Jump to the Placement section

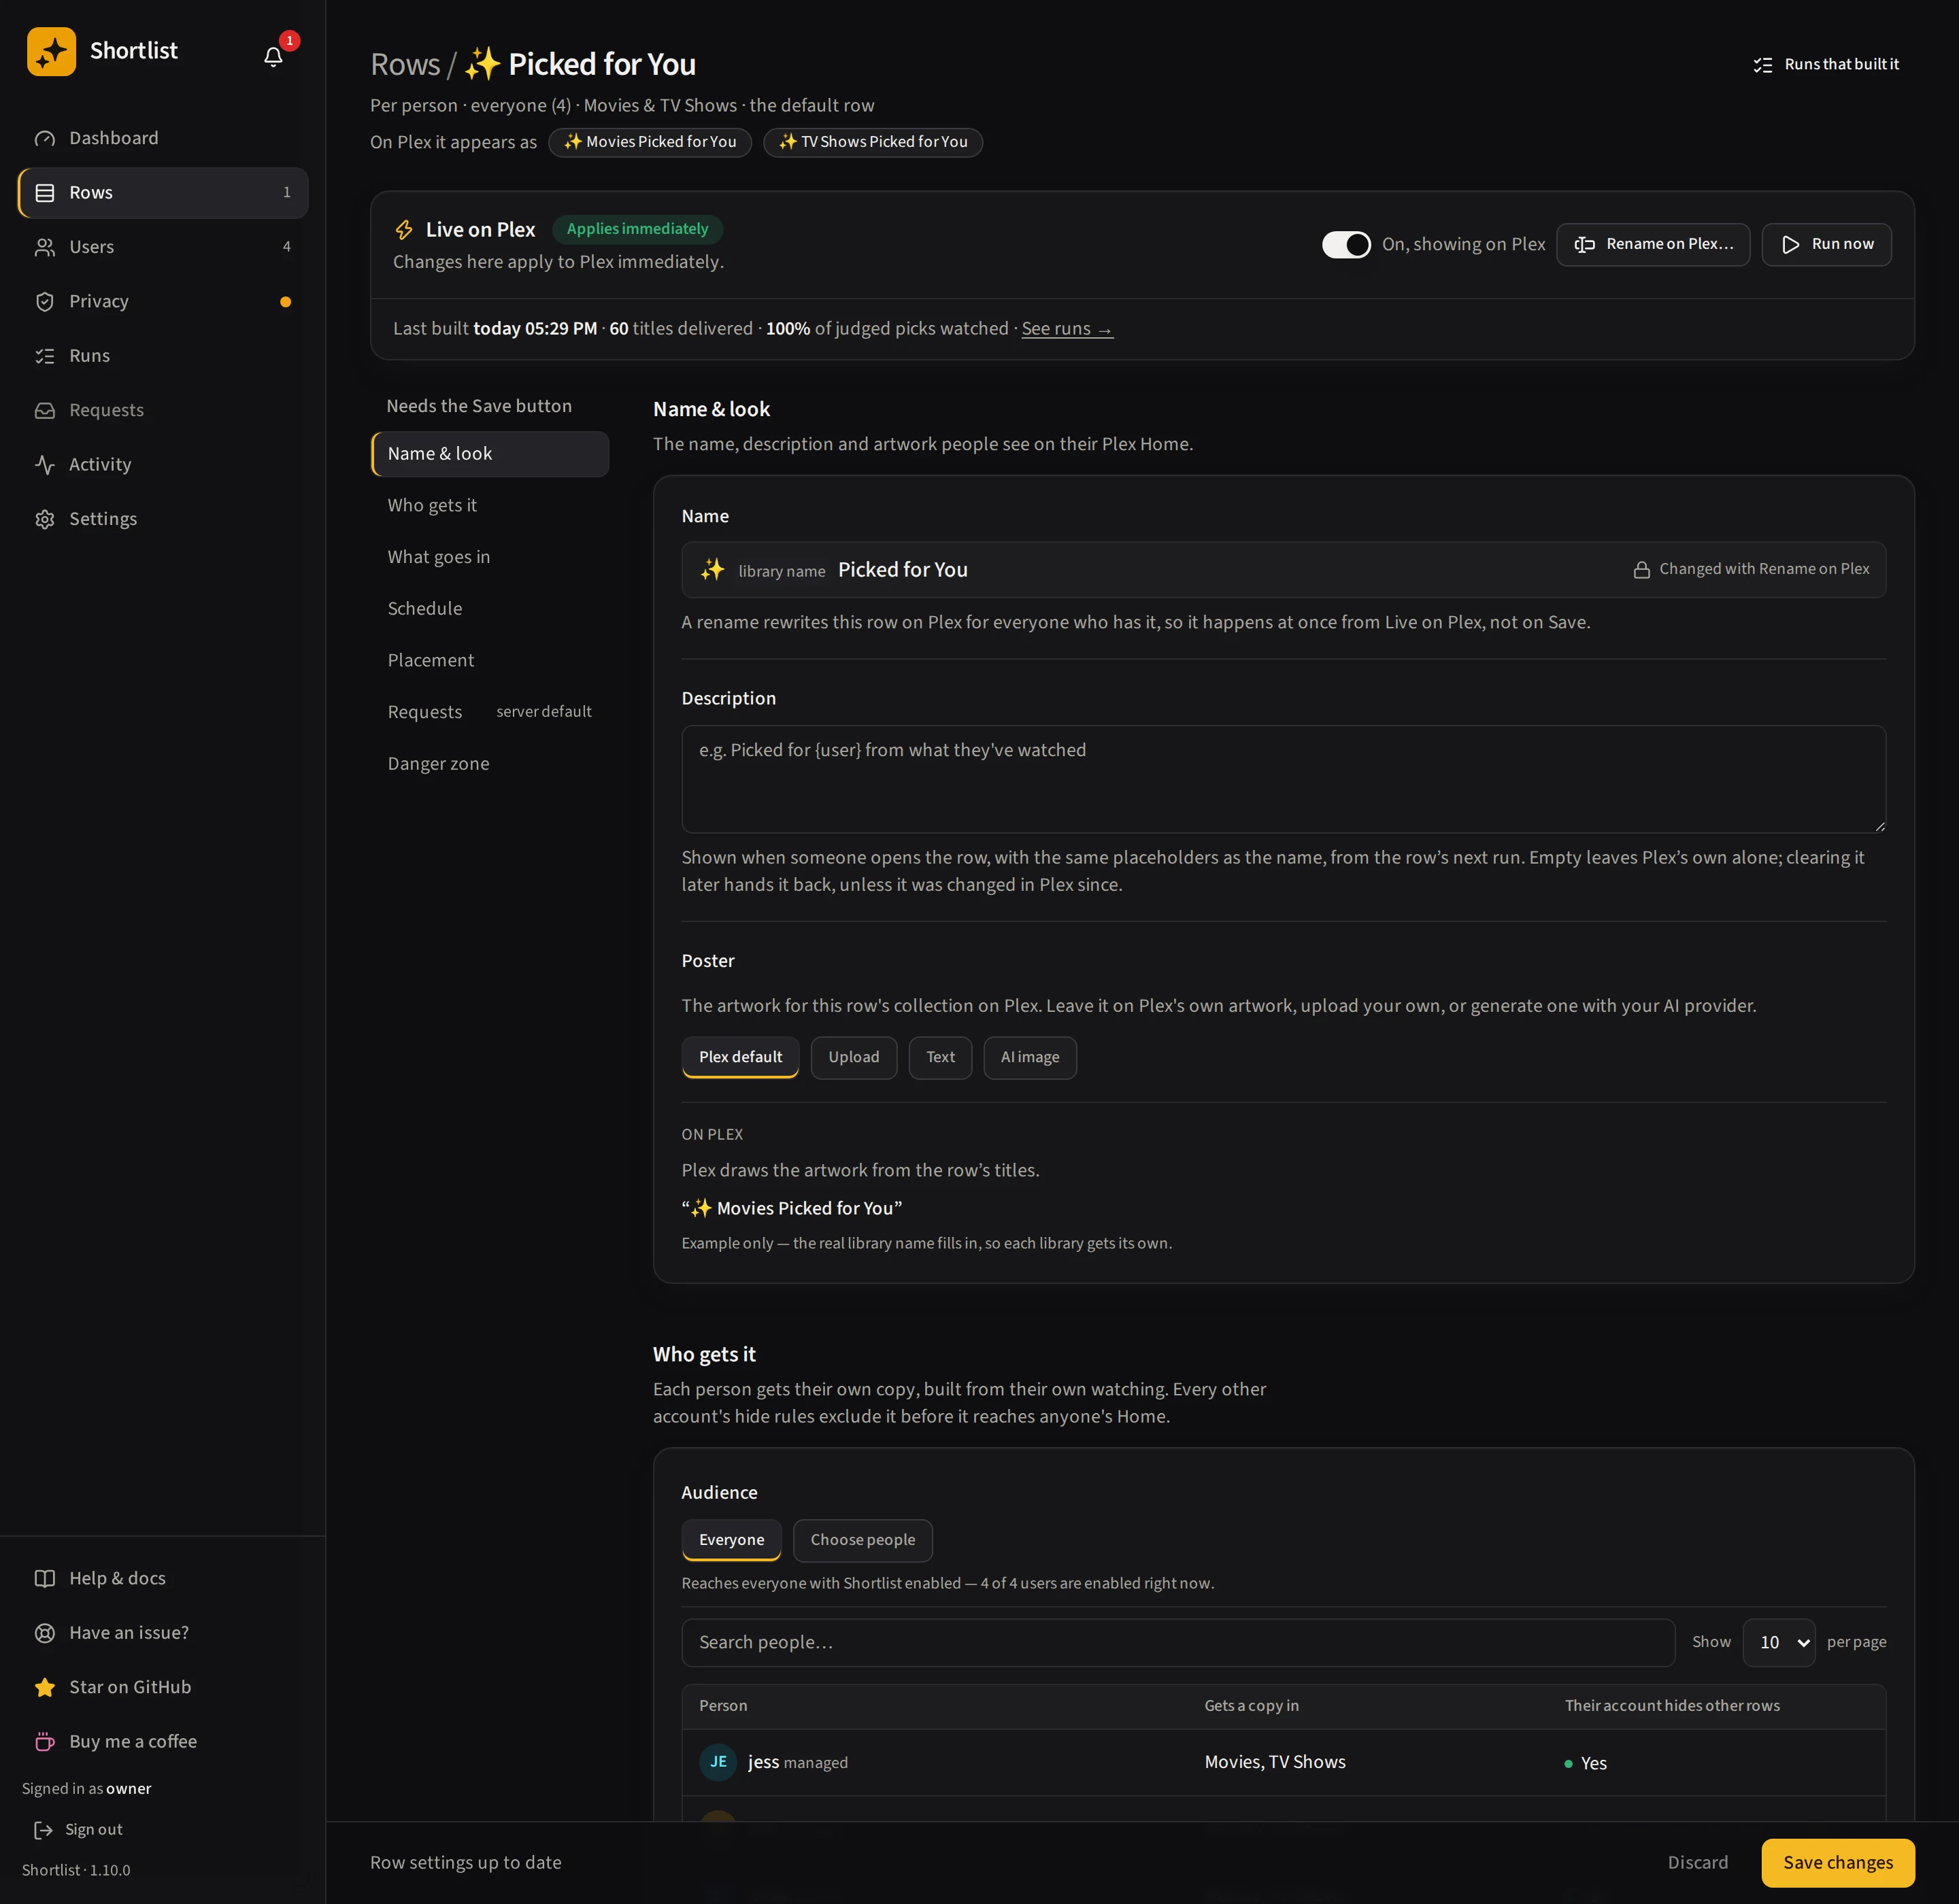[490, 660]
